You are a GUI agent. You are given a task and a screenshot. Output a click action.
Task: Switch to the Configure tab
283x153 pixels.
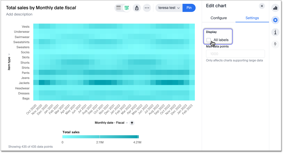point(219,18)
